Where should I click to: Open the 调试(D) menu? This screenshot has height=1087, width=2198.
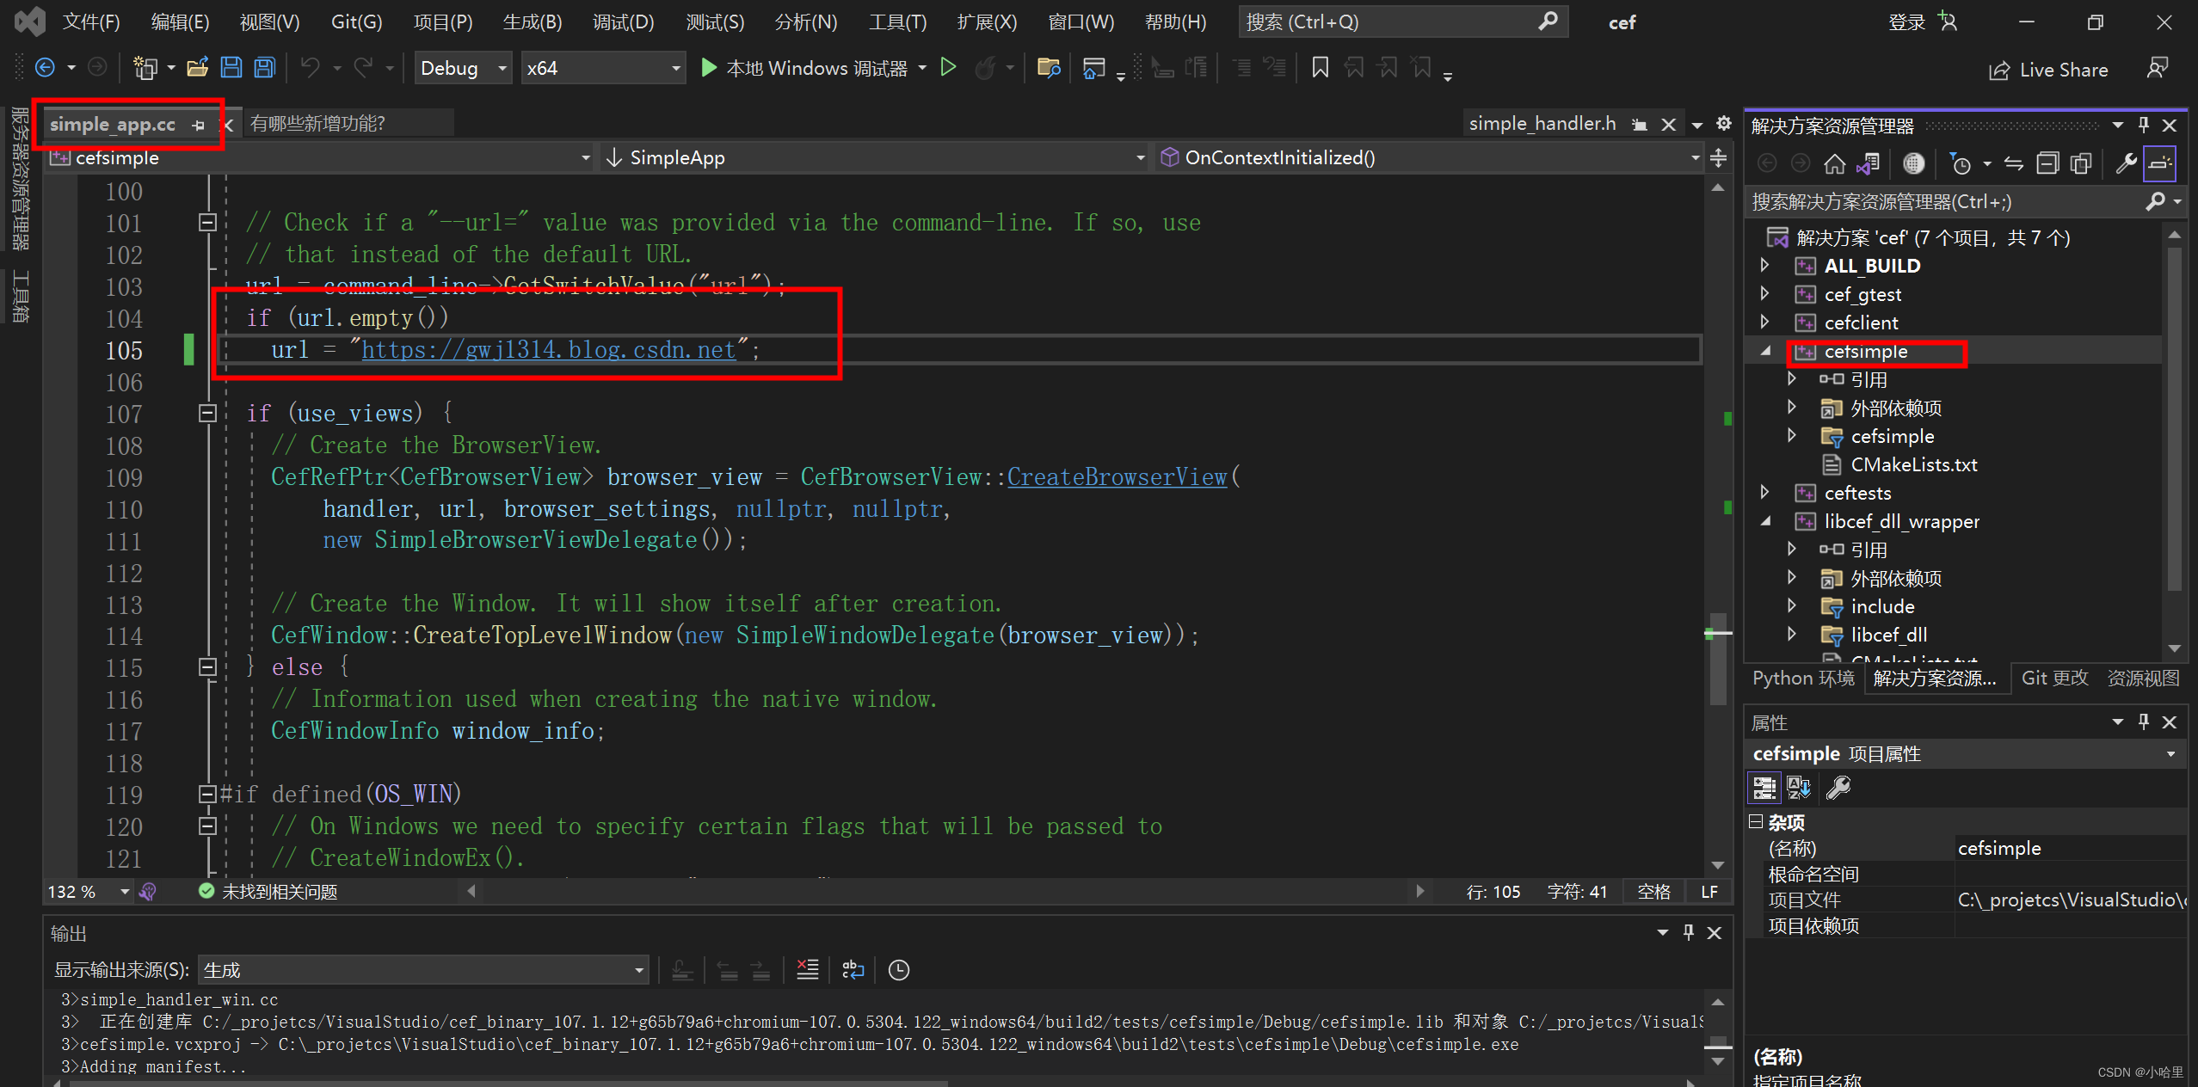623,22
